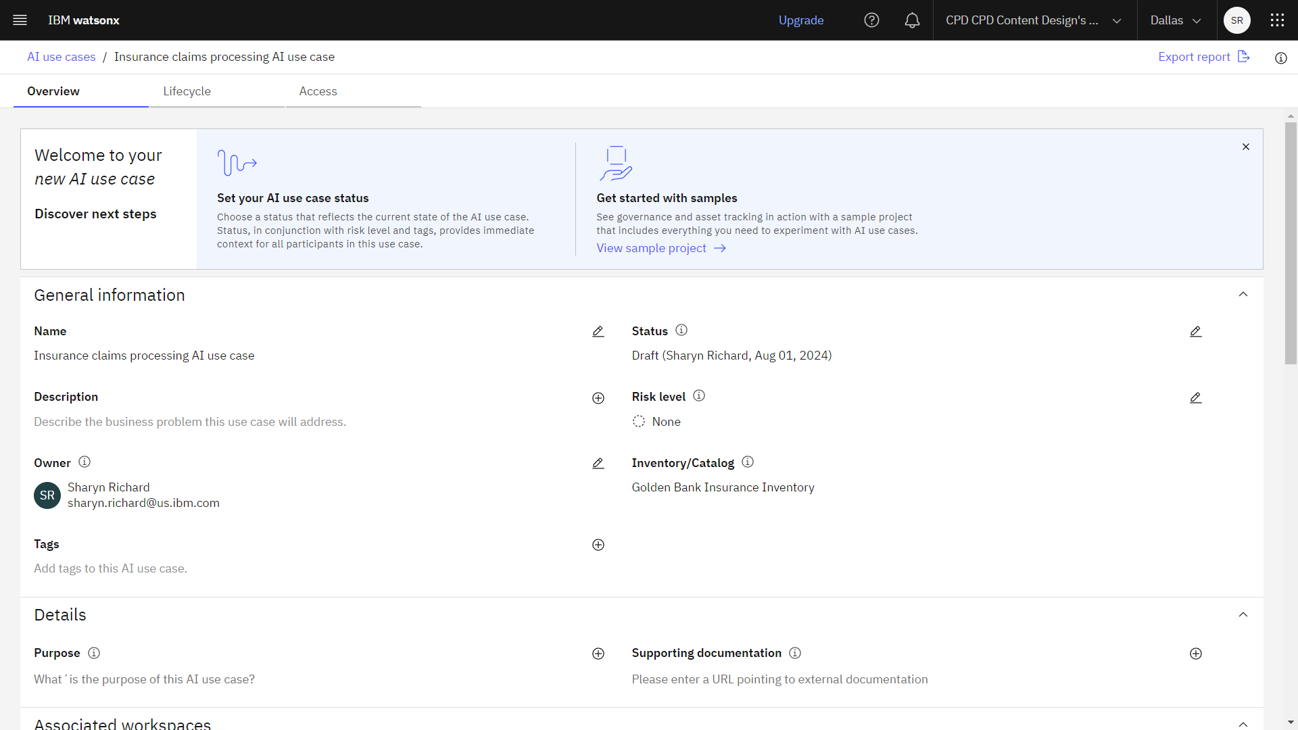1298x730 pixels.
Task: Click 'Golden Bank Insurance Inventory' text
Action: (x=723, y=487)
